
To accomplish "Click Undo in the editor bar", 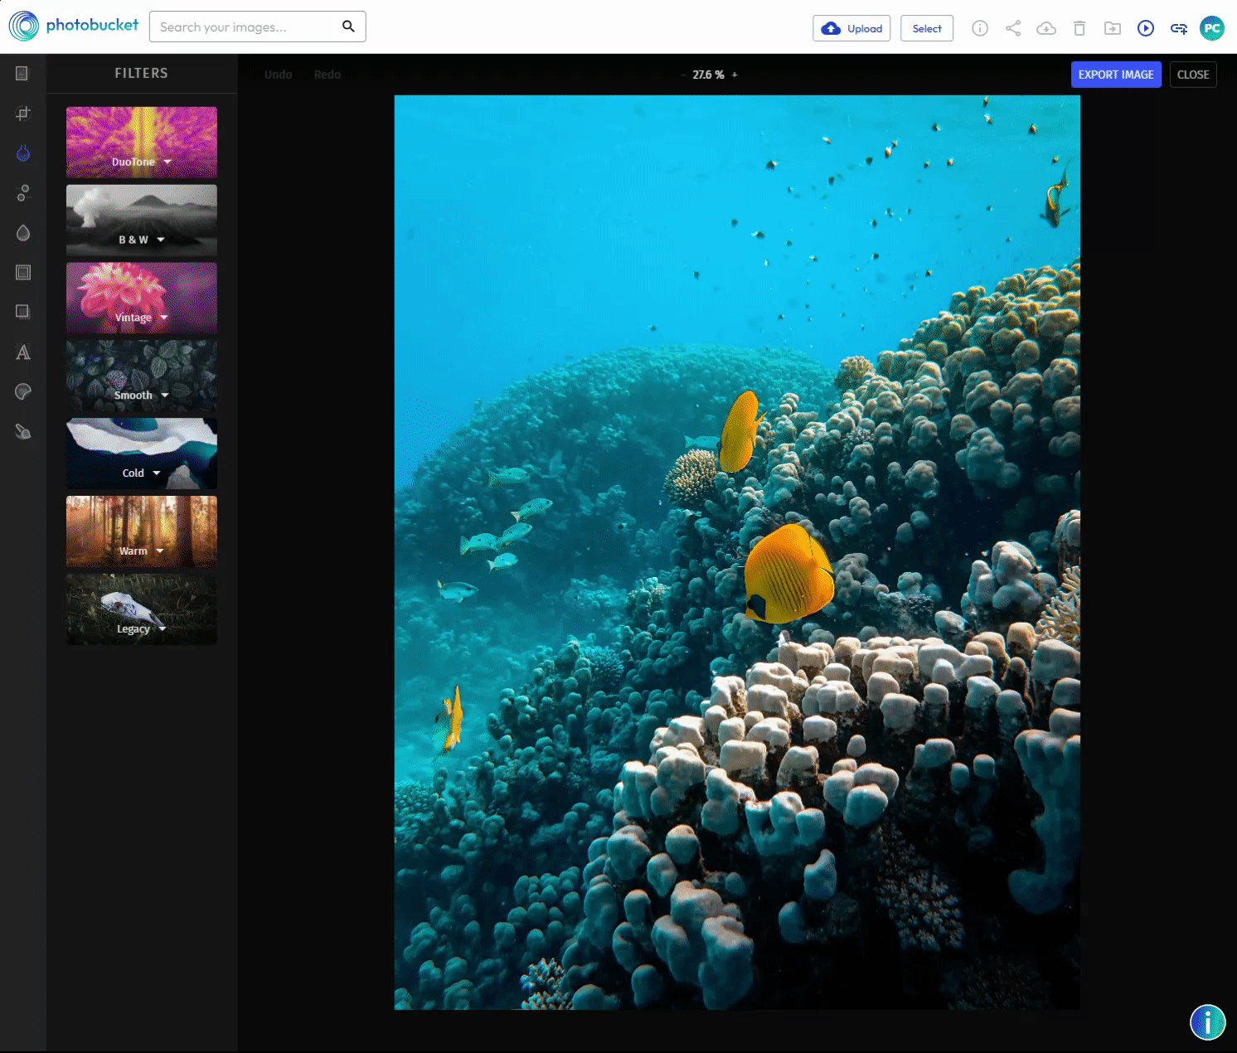I will [279, 75].
